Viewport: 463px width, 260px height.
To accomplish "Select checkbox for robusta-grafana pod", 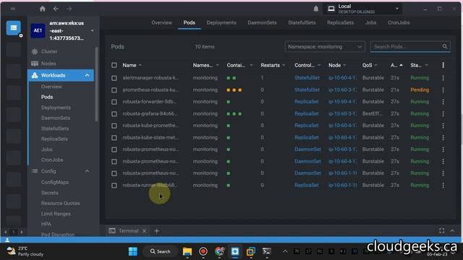I will click(114, 114).
